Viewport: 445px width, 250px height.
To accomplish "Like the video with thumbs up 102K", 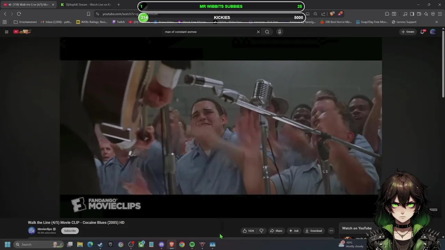I will (248, 231).
